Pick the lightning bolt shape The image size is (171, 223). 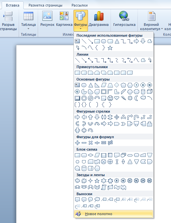pos(123,98)
